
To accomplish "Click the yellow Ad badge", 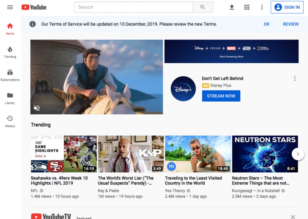I will point(205,86).
